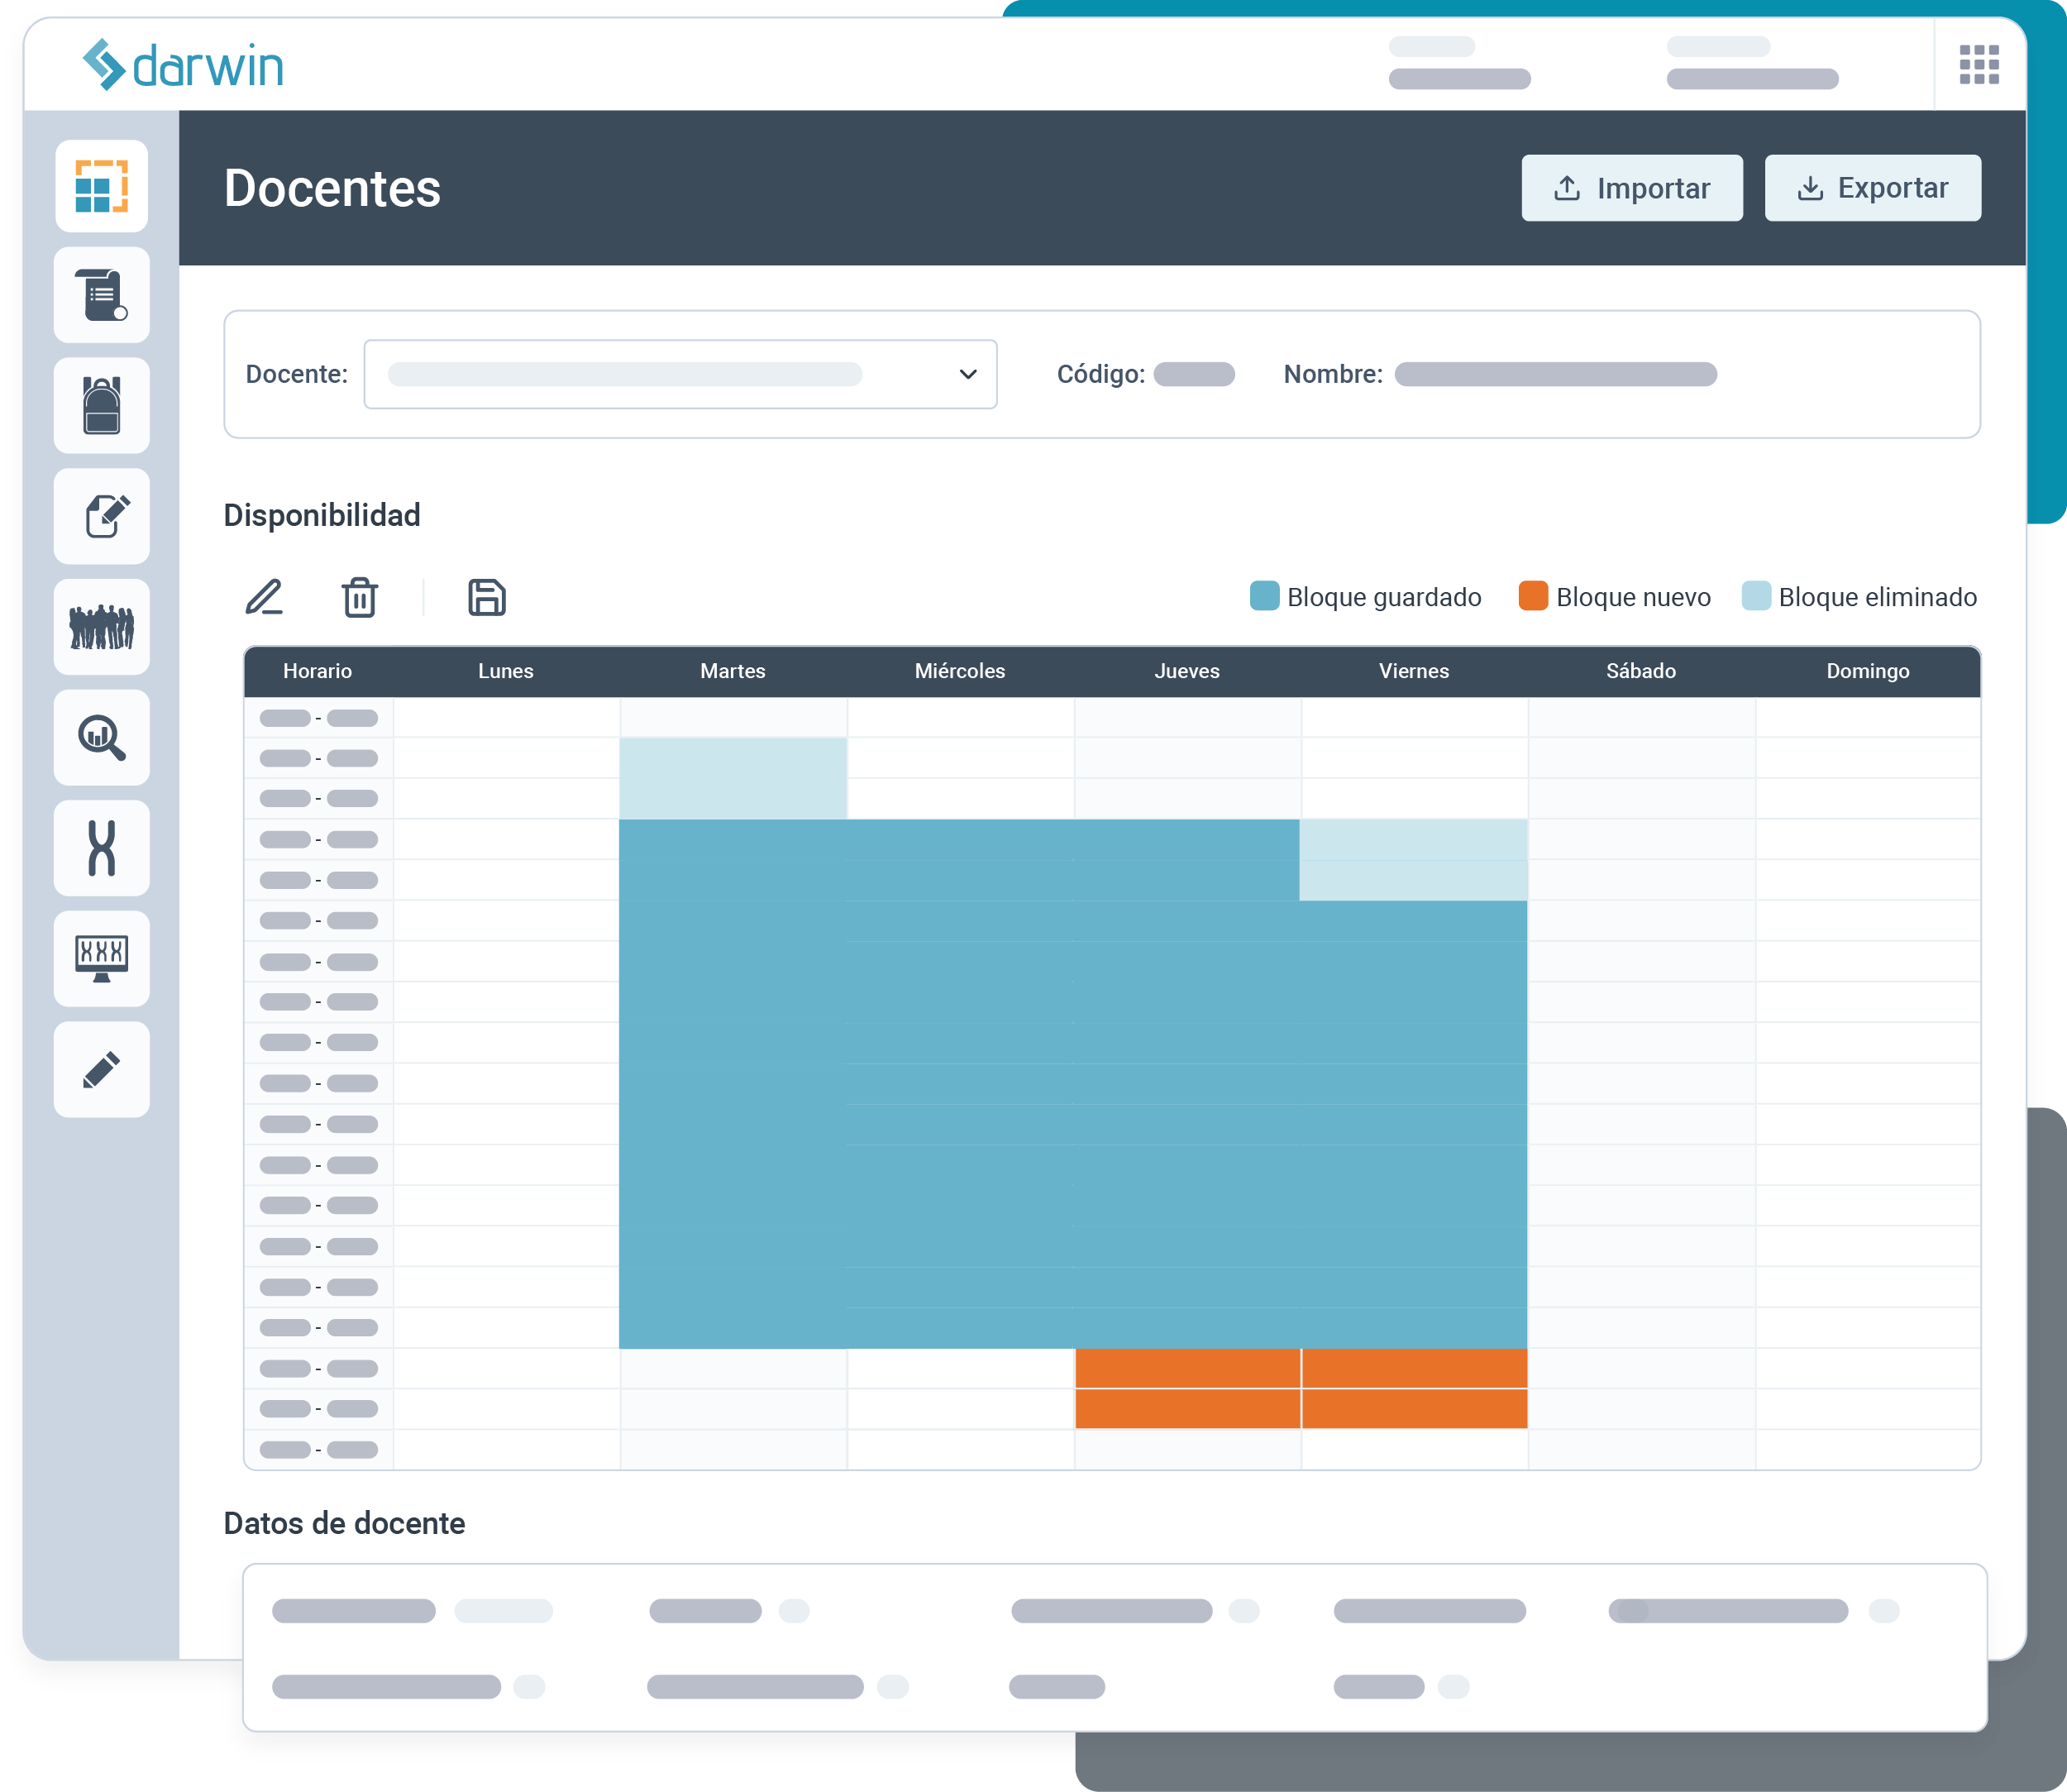
Task: Click the scroll document sidebar icon
Action: [x=101, y=296]
